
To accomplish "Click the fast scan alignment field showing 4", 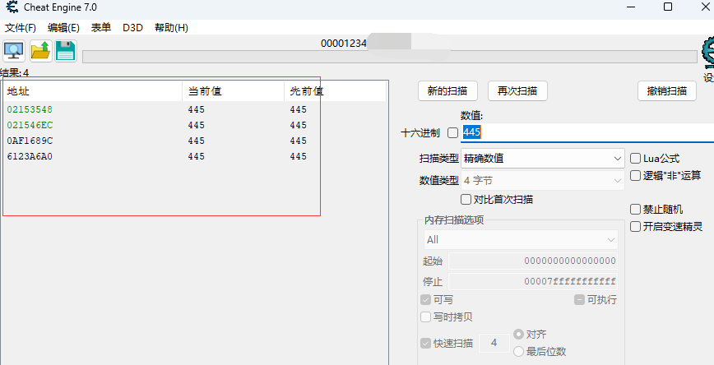I will (494, 343).
